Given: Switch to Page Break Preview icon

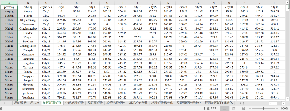Looking at the screenshot, I should 243,108.
